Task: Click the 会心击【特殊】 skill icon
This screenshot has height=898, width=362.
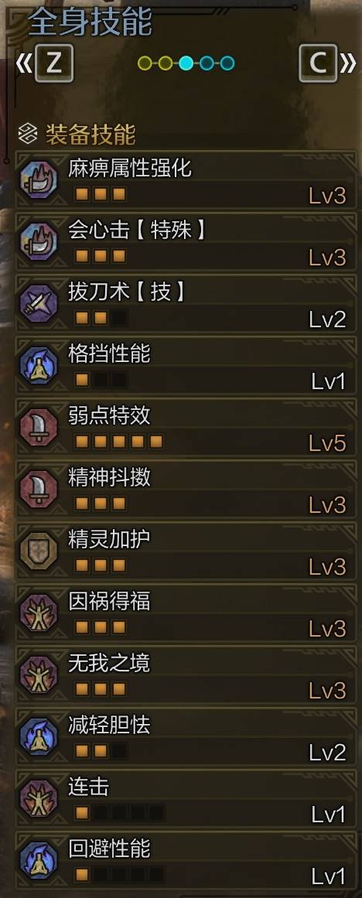Action: 39,241
